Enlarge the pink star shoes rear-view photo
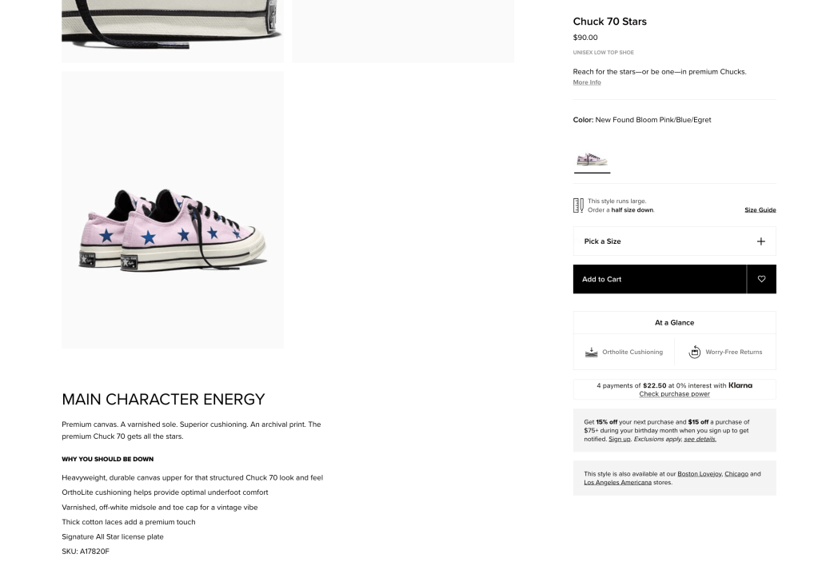Screen dimensions: 818x562 tap(173, 209)
